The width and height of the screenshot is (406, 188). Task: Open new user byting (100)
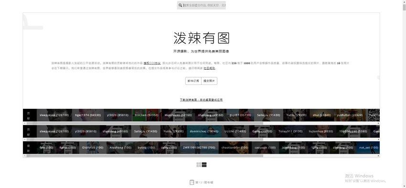tap(146, 147)
